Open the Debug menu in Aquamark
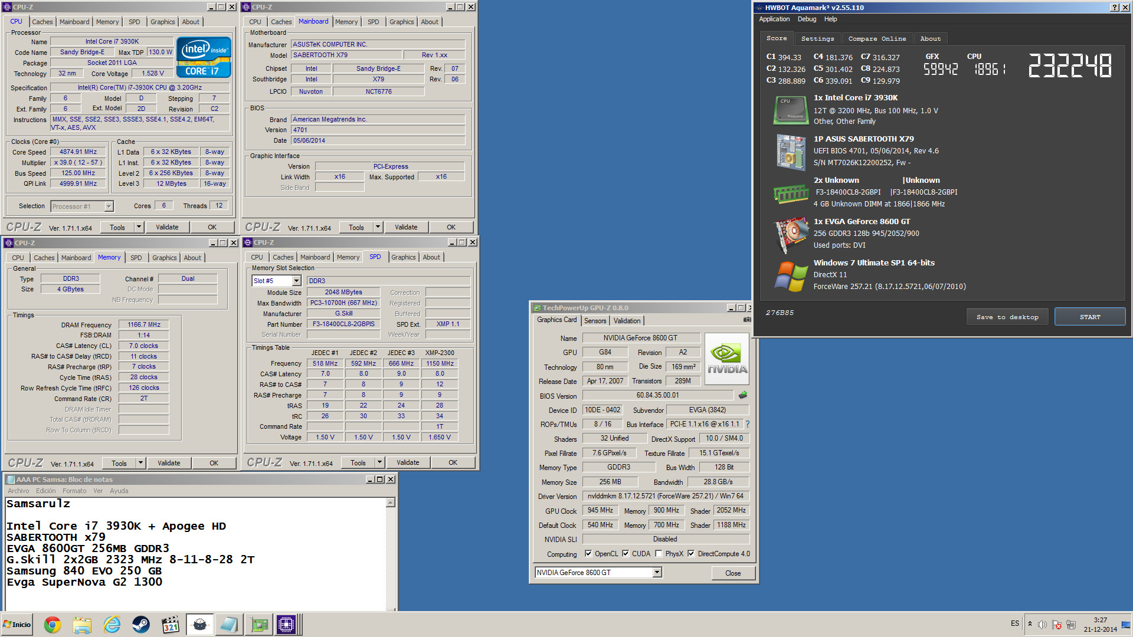1133x637 pixels. 807,19
